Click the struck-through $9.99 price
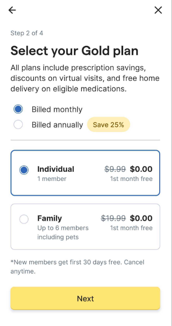This screenshot has width=172, height=326. (x=115, y=169)
